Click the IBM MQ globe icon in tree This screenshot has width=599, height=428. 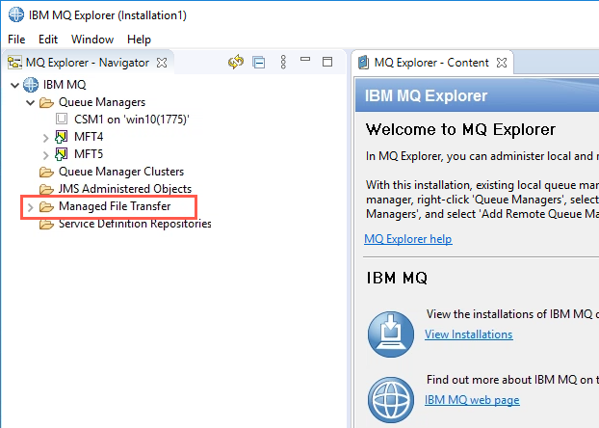(x=31, y=85)
